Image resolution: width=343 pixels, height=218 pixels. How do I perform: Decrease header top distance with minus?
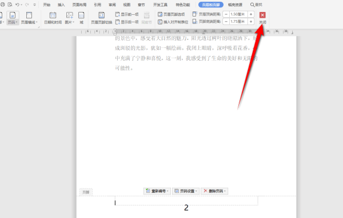[x=226, y=14]
